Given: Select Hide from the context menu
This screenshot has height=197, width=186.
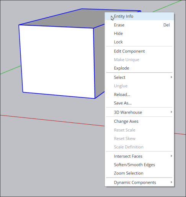Looking at the screenshot, I should [x=139, y=33].
